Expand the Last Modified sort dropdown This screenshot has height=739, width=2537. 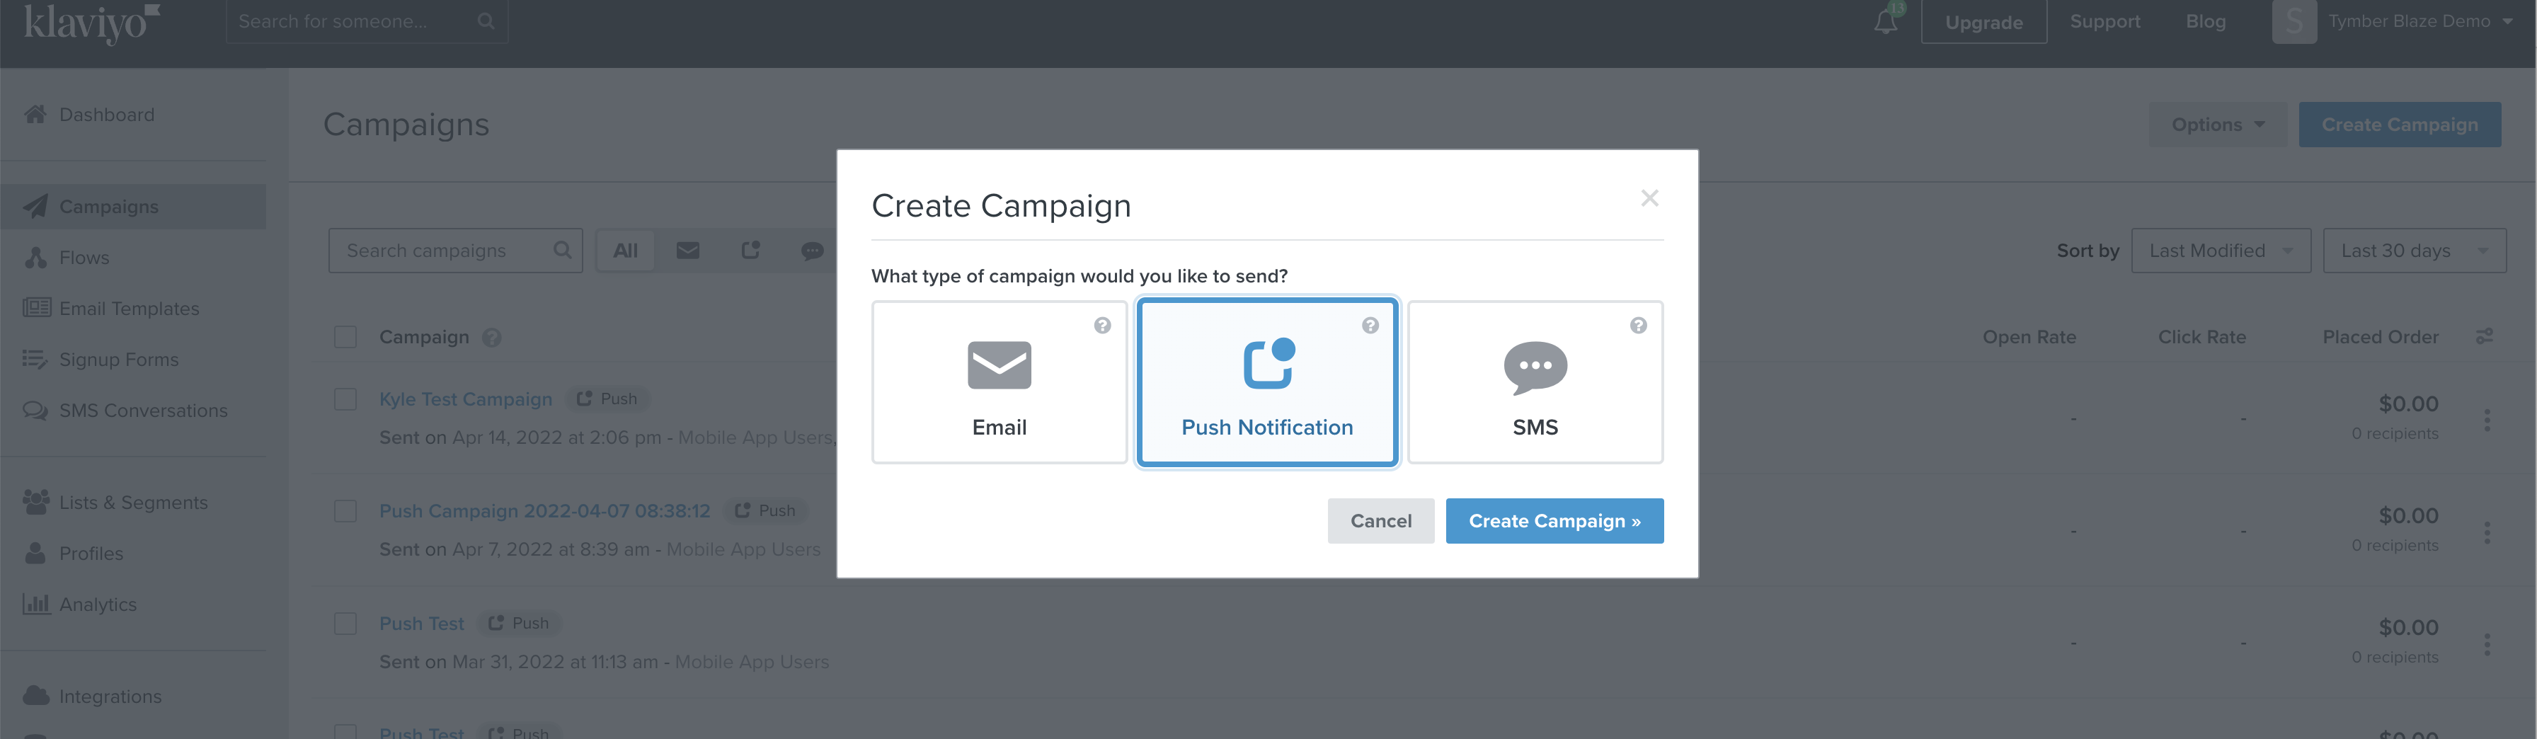point(2221,251)
